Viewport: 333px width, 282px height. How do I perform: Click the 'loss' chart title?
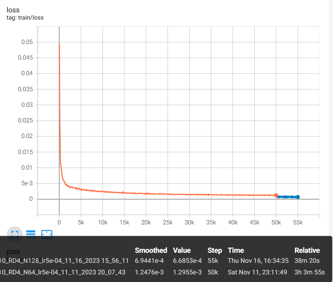click(13, 10)
